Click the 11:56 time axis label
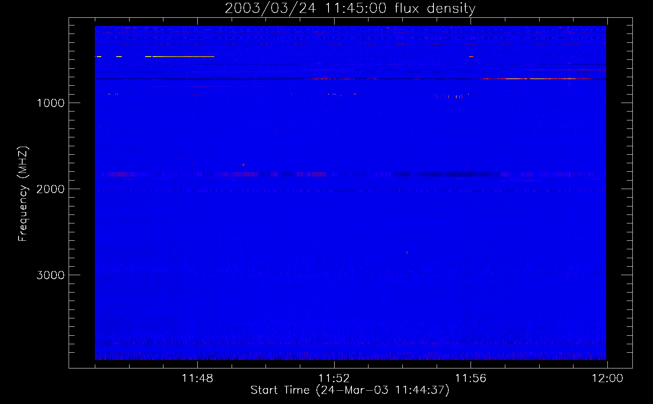Image resolution: width=653 pixels, height=404 pixels. click(x=471, y=379)
